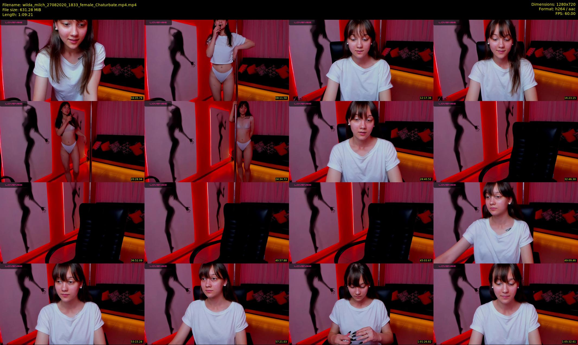
Task: Click the thumbnail timestamped 04:05.79
Action: click(x=72, y=60)
